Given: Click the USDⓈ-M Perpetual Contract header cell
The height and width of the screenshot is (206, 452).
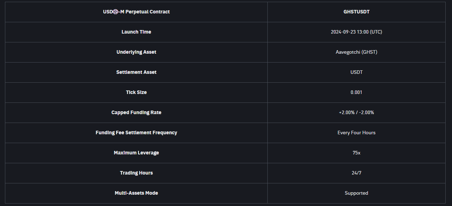Looking at the screenshot, I should (136, 12).
